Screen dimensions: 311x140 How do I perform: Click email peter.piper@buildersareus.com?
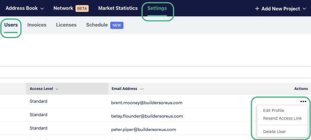(x=144, y=130)
